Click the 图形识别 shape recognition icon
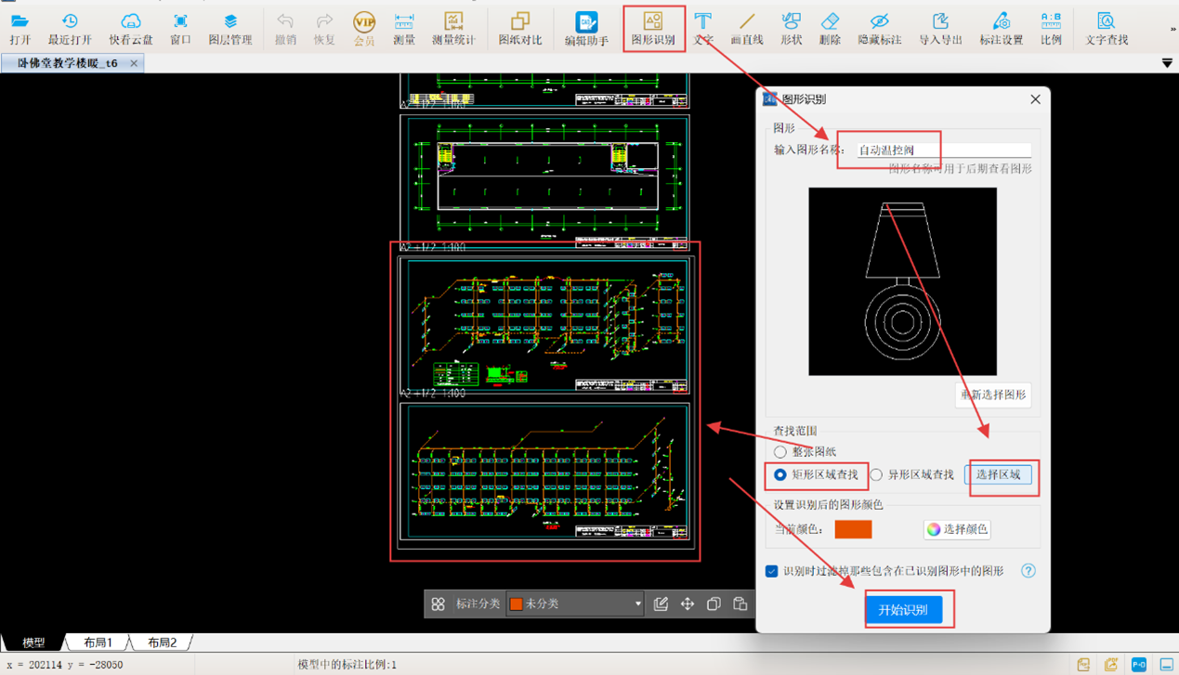 coord(653,28)
